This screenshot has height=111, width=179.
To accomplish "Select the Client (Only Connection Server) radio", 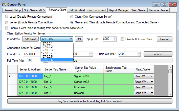I will coord(72,17).
